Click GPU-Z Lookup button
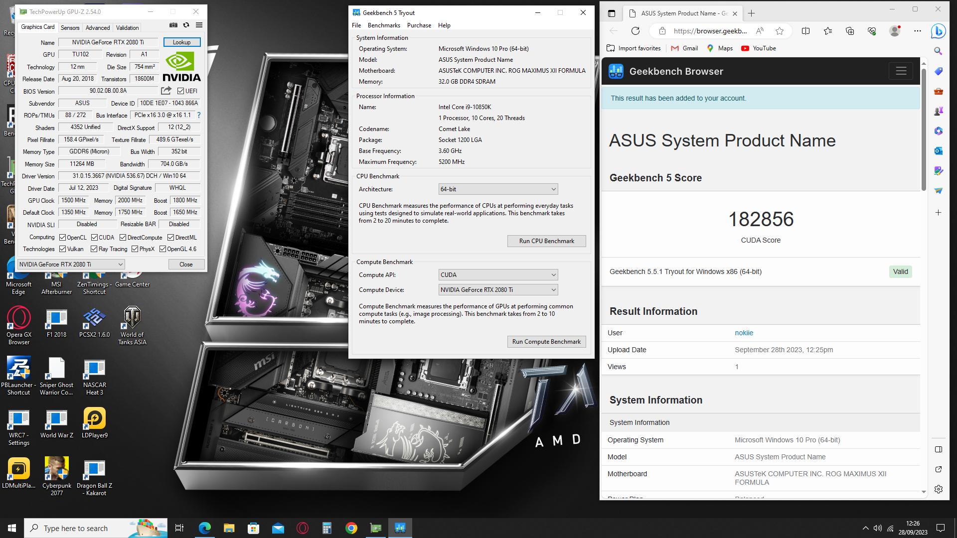This screenshot has height=538, width=957. [x=182, y=42]
